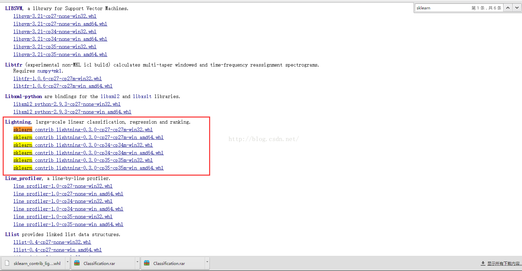
Task: Download line_profiler-1.0-cp34-none-win32.whl
Action: click(63, 201)
